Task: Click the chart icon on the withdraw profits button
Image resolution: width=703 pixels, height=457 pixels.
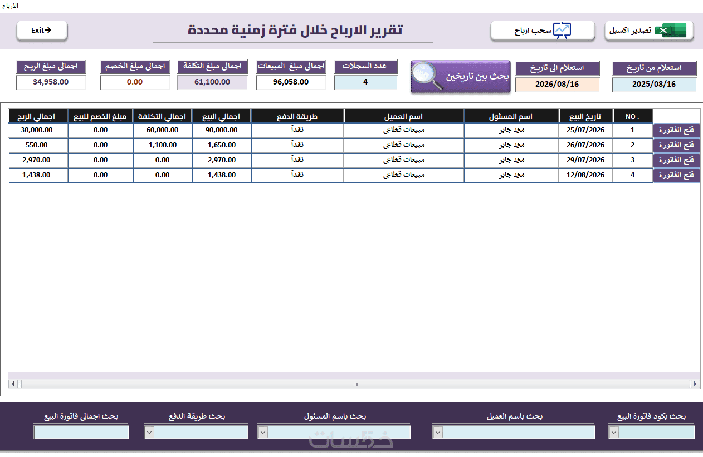Action: (562, 31)
